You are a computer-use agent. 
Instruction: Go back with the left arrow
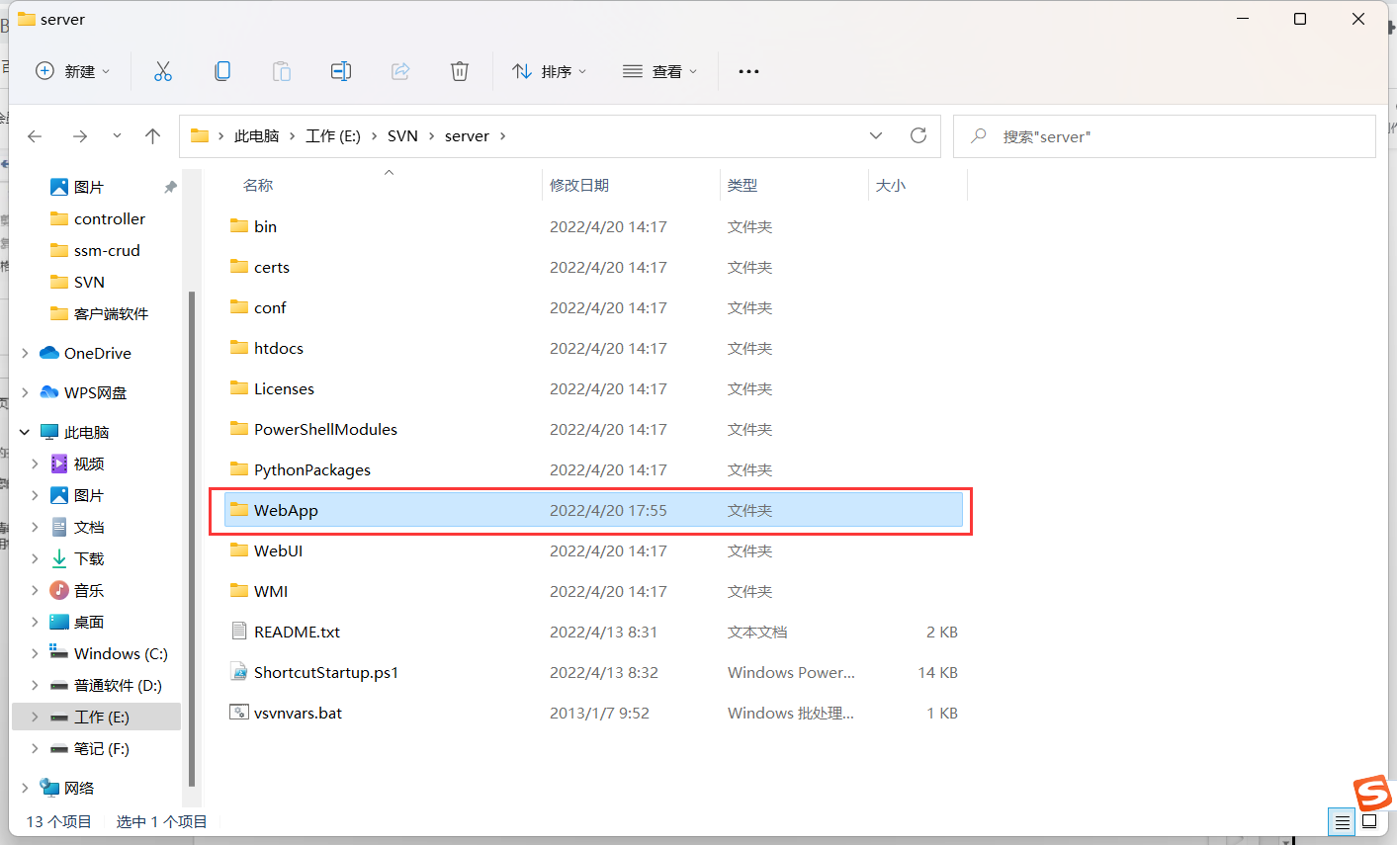(35, 136)
